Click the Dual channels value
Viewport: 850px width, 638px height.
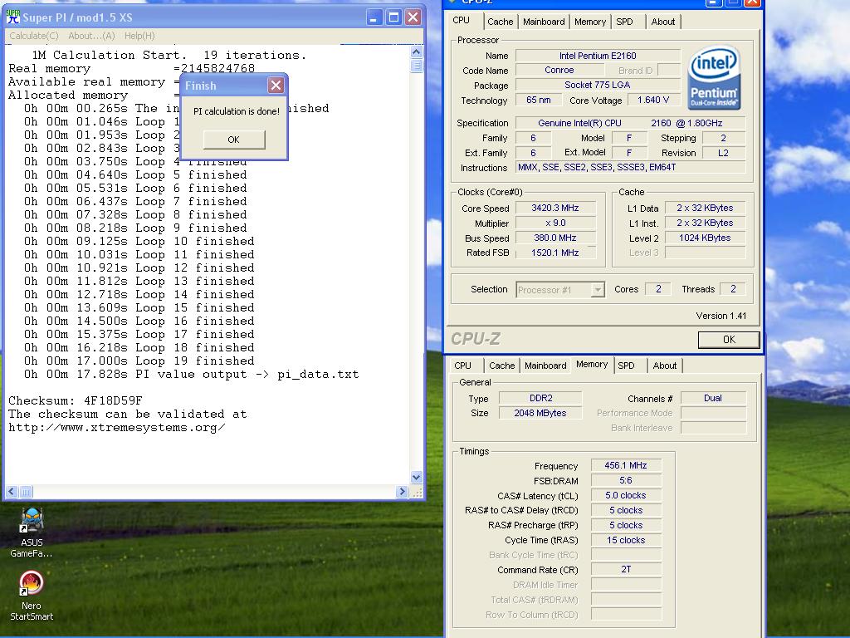713,398
